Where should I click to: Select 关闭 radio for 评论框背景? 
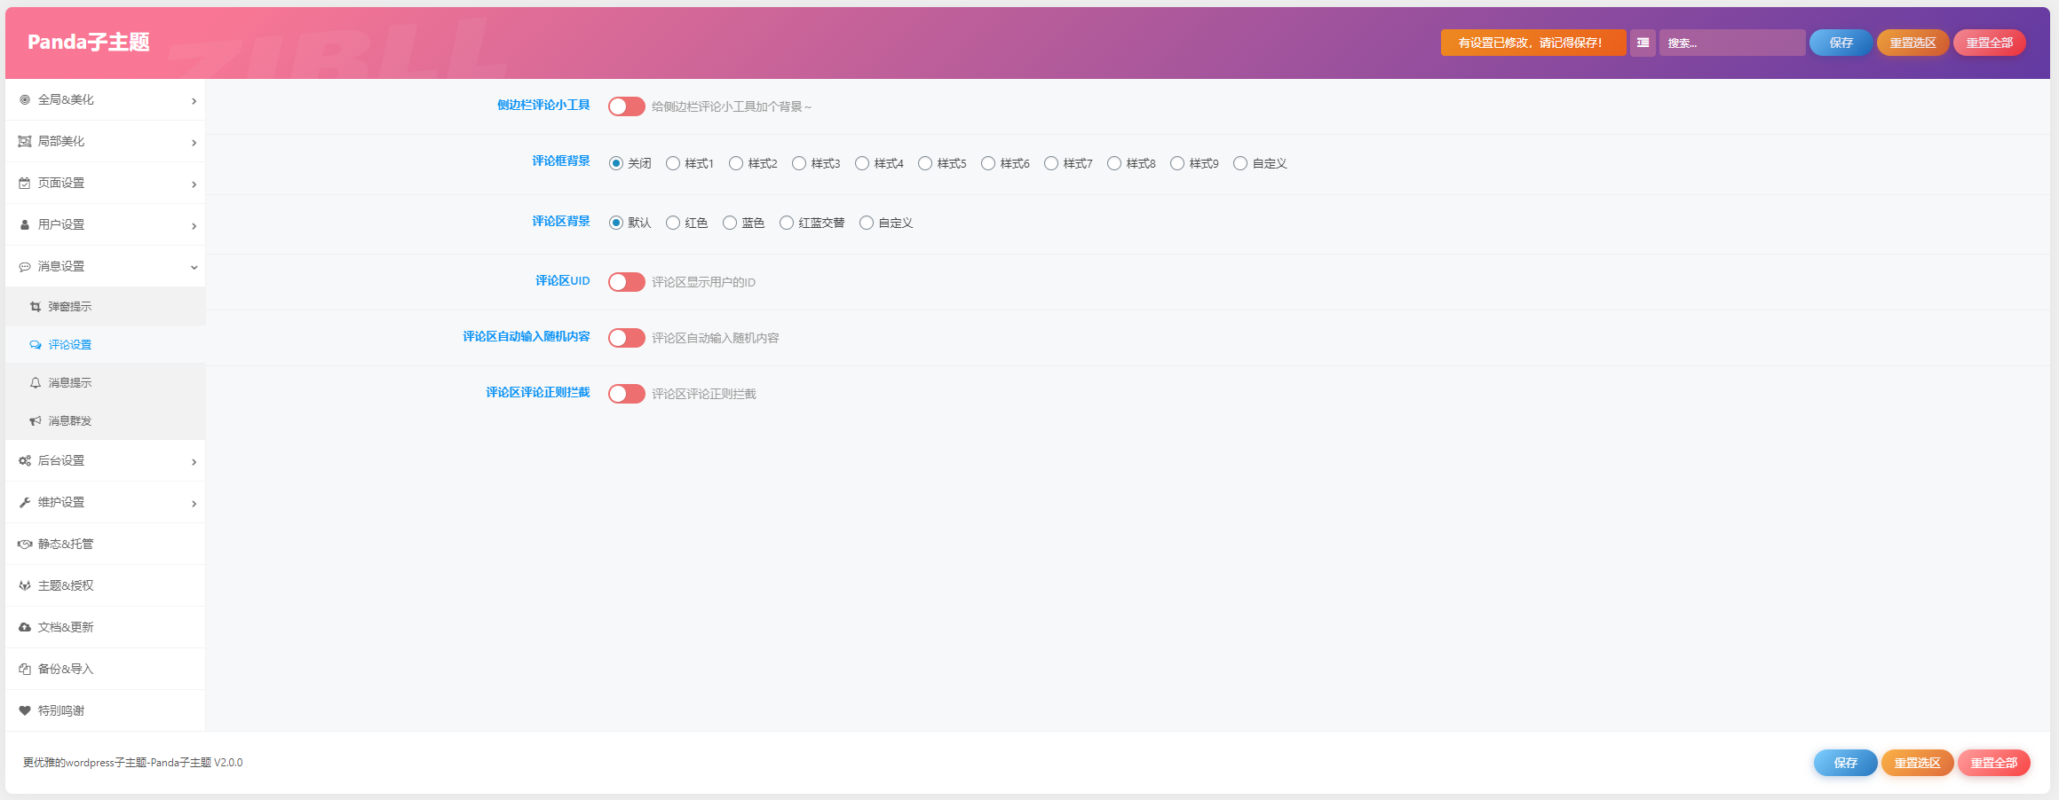pos(616,163)
